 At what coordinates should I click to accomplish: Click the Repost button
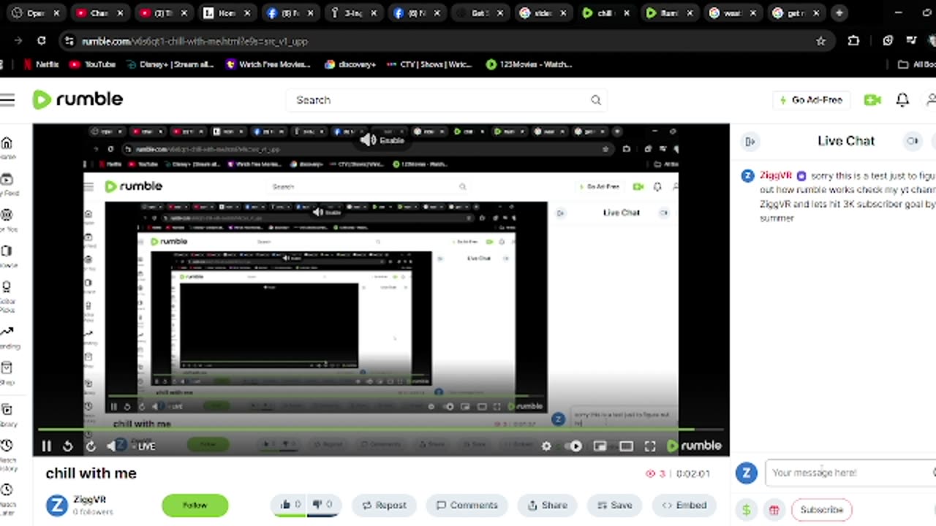[x=384, y=505]
